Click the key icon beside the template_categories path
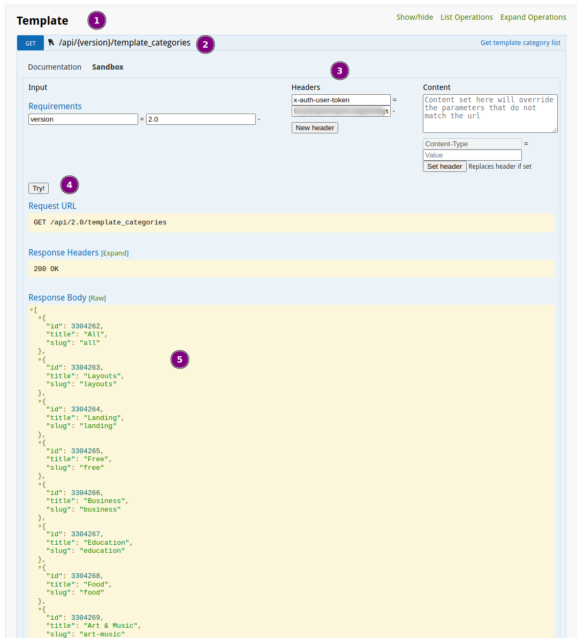 click(x=51, y=42)
